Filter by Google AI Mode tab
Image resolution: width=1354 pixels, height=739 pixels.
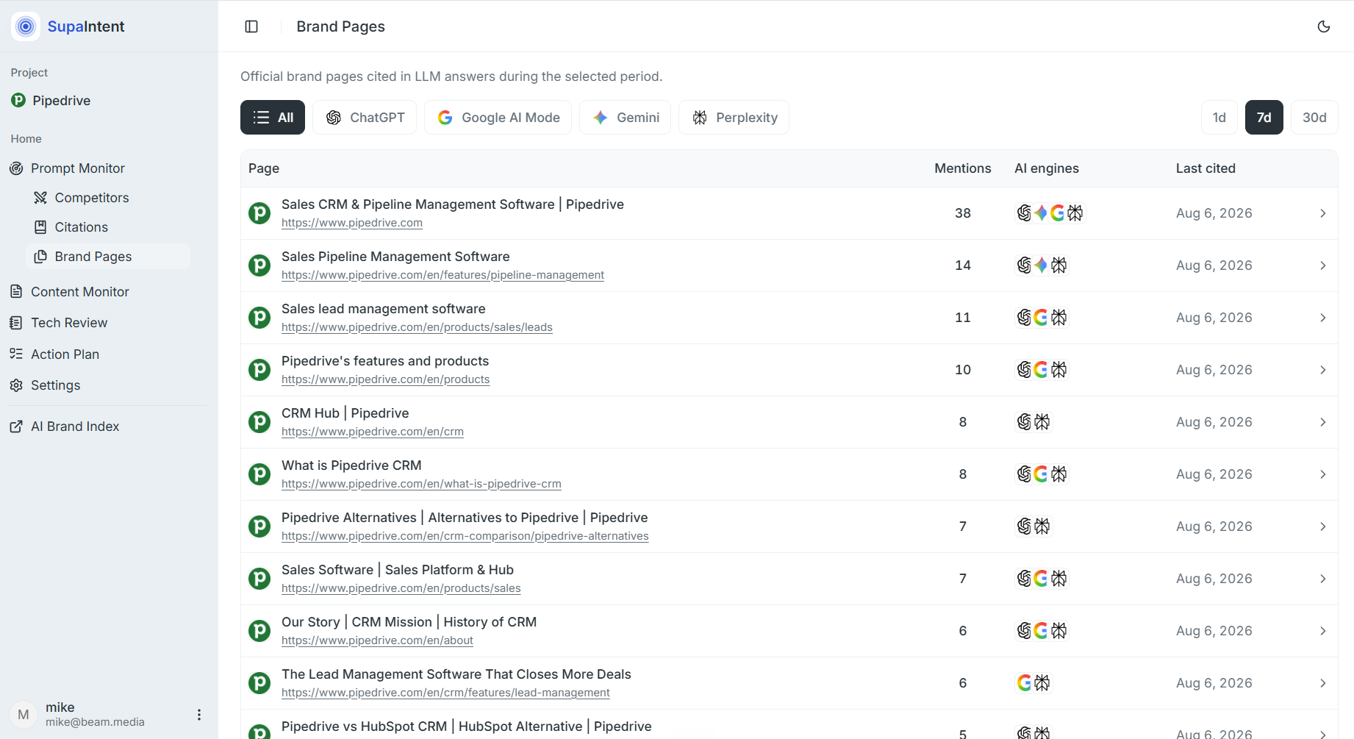pos(498,118)
